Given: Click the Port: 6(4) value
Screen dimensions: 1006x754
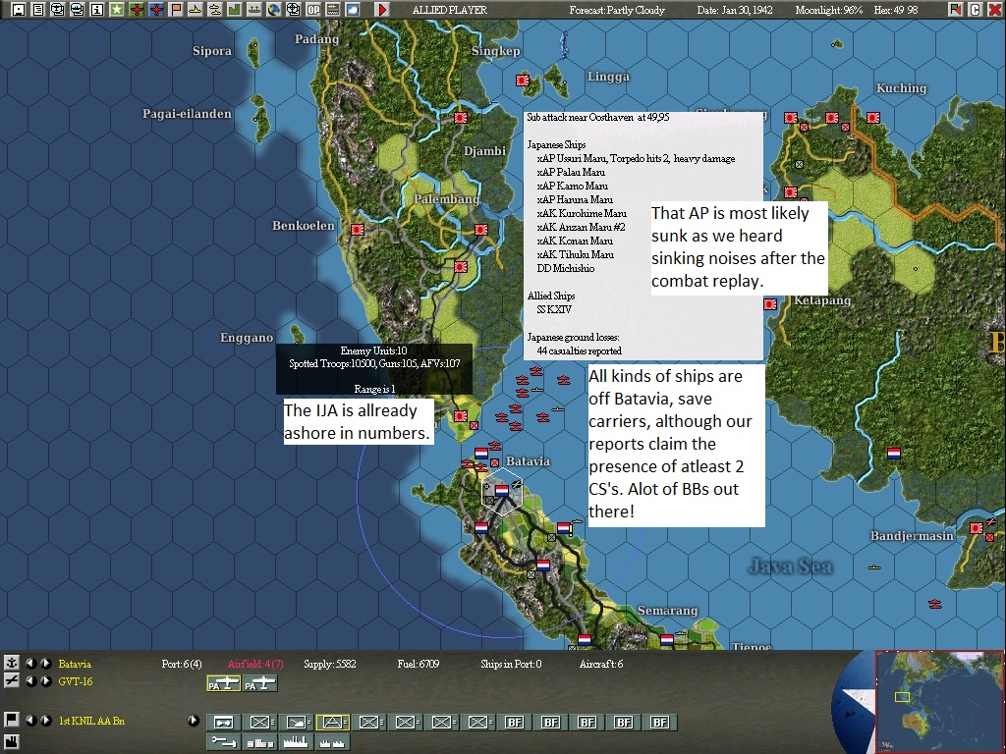Looking at the screenshot, I should point(182,665).
